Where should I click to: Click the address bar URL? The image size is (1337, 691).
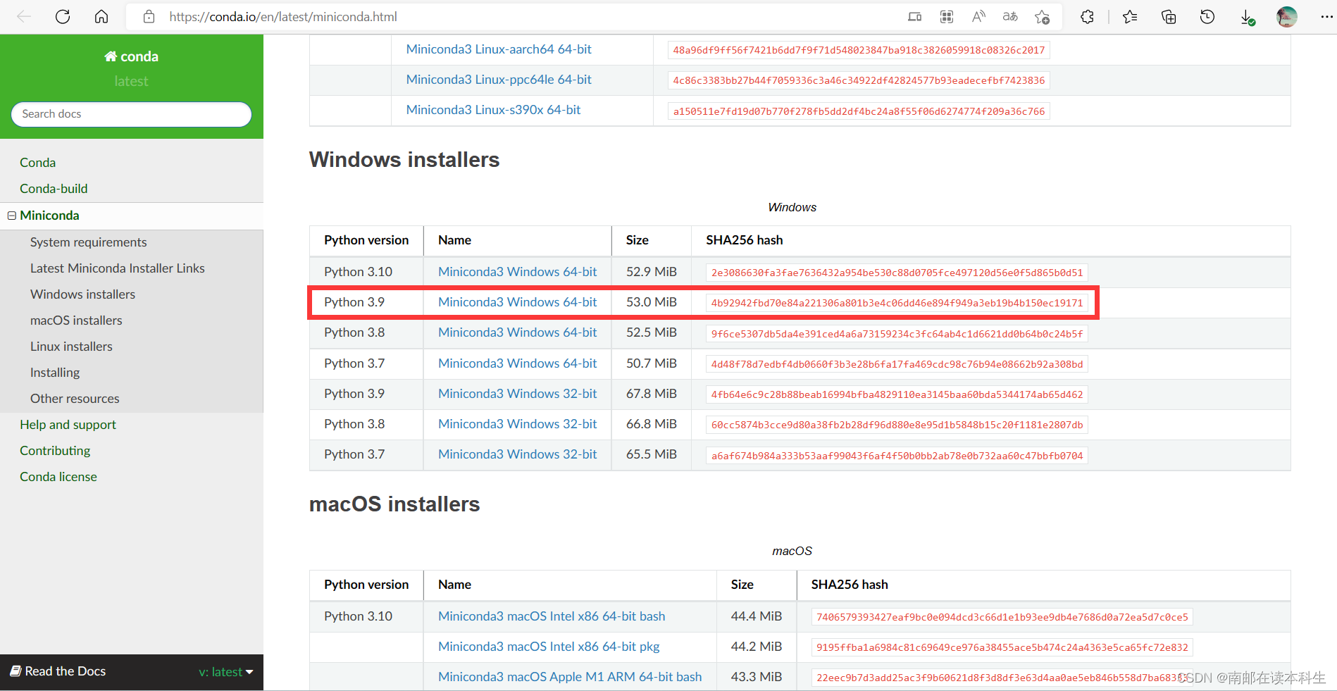[283, 17]
